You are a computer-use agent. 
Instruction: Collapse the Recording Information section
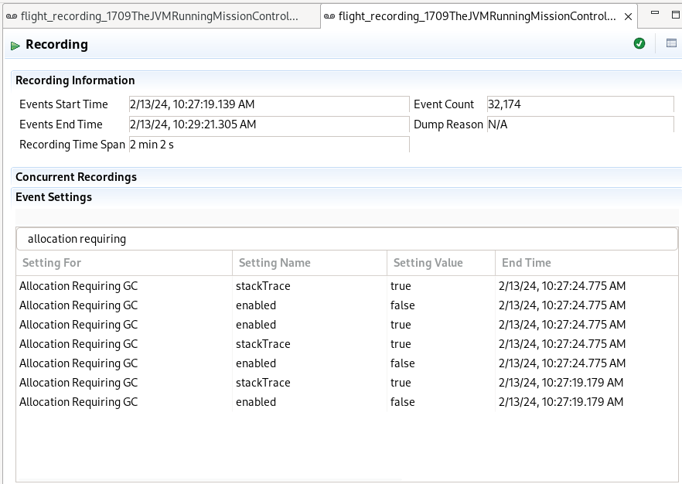[75, 80]
